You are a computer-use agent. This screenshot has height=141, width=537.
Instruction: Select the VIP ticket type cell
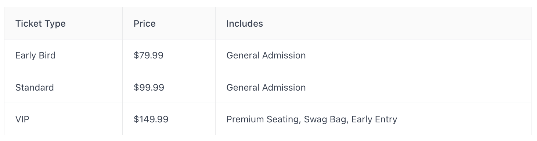tap(63, 119)
